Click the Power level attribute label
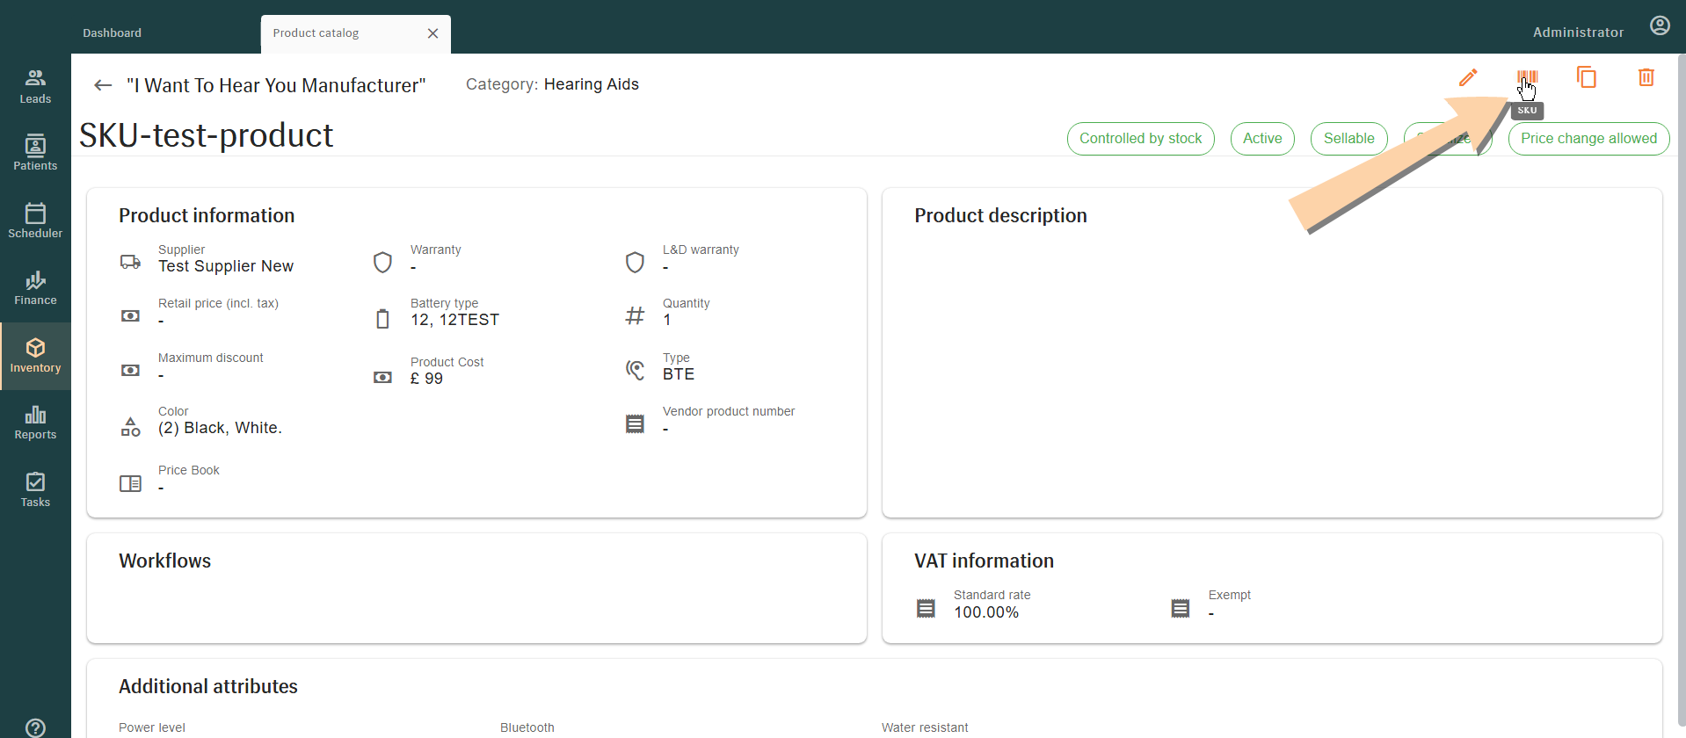The image size is (1686, 738). point(152,727)
